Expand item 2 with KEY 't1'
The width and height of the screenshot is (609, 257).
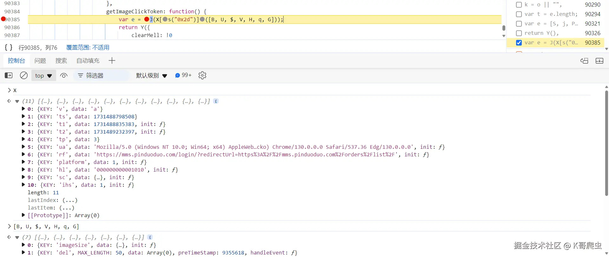coord(23,124)
